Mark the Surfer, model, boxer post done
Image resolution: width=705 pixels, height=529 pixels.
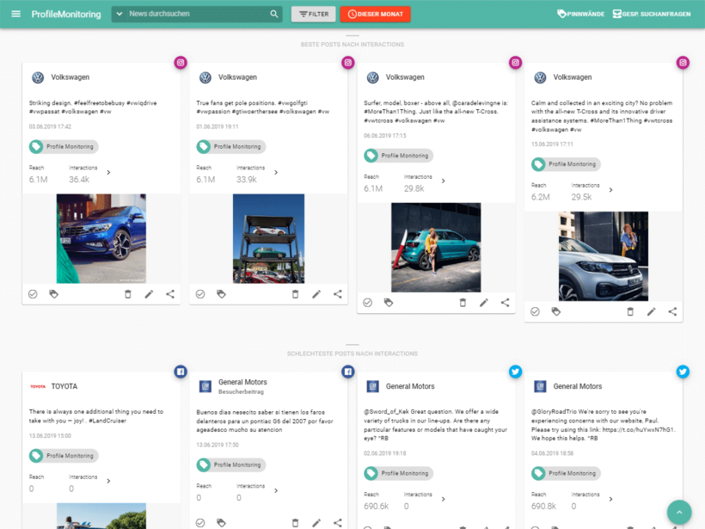(x=367, y=303)
